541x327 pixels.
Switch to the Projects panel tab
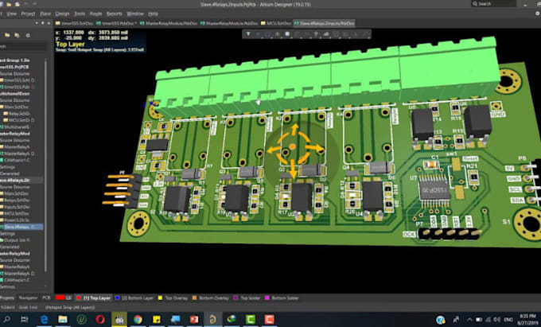pos(7,298)
